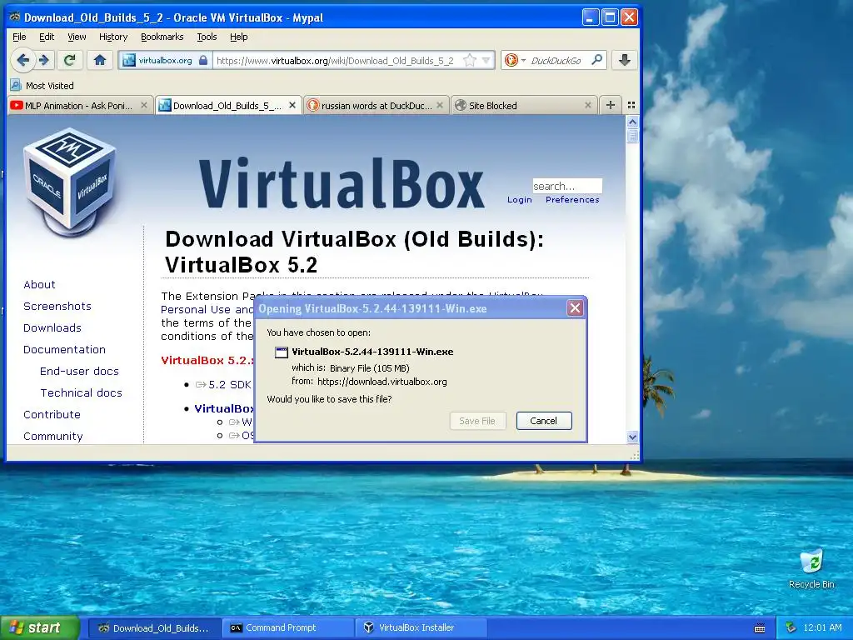
Task: Follow the Login link
Action: (520, 200)
